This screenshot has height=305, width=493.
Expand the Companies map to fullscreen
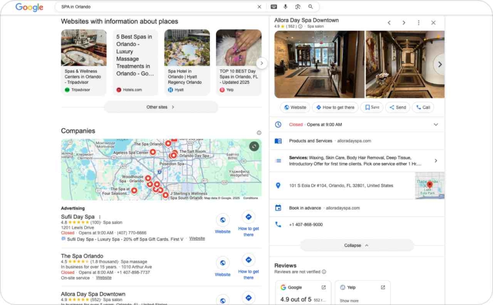click(254, 146)
